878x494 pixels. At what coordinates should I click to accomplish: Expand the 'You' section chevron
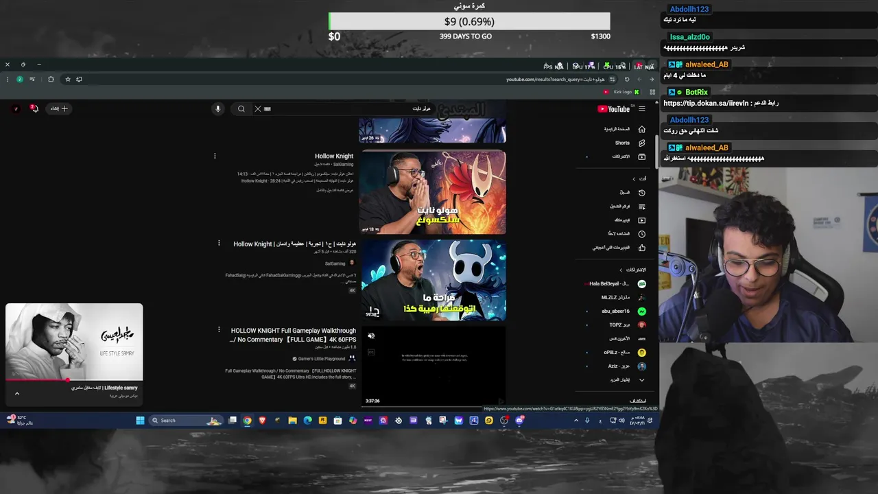click(634, 179)
